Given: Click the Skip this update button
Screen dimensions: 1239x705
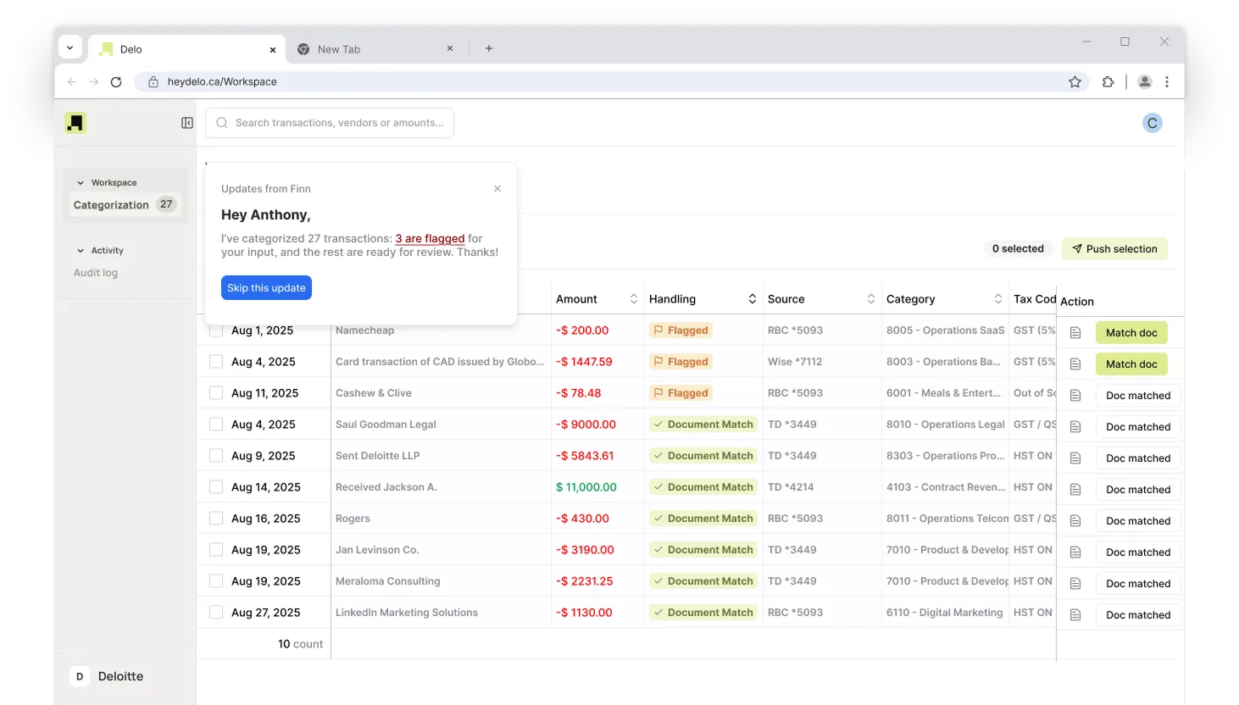Looking at the screenshot, I should click(x=266, y=287).
